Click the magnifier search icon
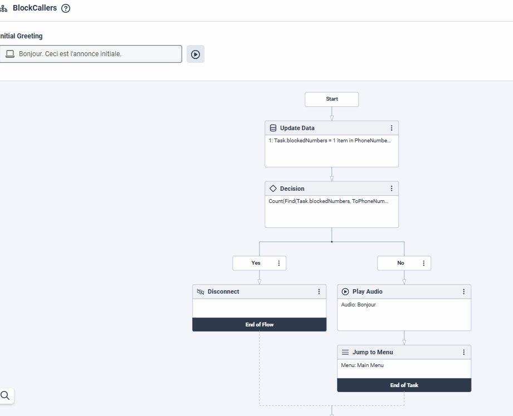 click(5, 395)
